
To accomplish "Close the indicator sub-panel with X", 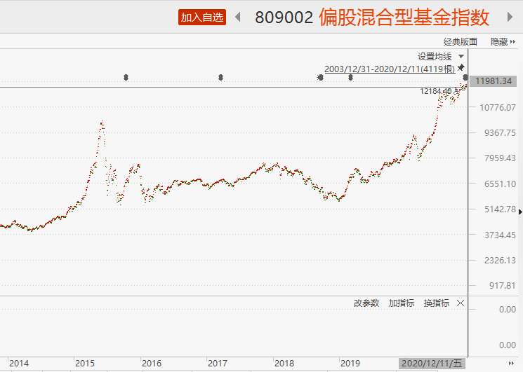I will (x=461, y=303).
